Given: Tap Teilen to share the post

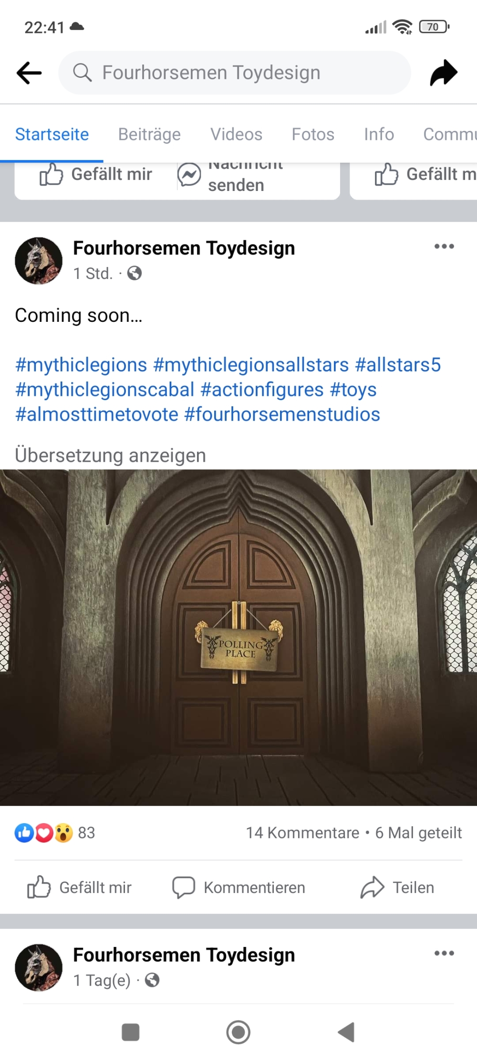Looking at the screenshot, I should pos(397,887).
